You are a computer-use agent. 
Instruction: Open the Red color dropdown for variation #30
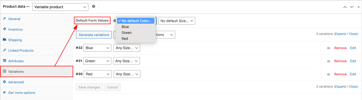[x=98, y=74]
